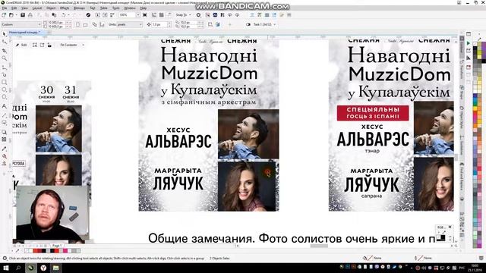Viewport: 486px width, 273px height.
Task: Open the Text menu
Action: (x=93, y=8)
